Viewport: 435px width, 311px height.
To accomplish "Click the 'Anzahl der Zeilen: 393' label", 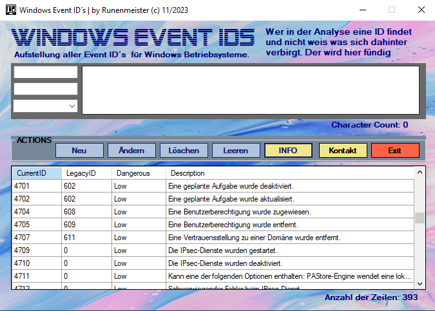I will pos(371,297).
